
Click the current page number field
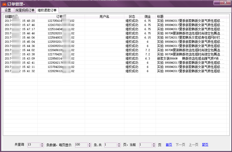(x=145, y=145)
